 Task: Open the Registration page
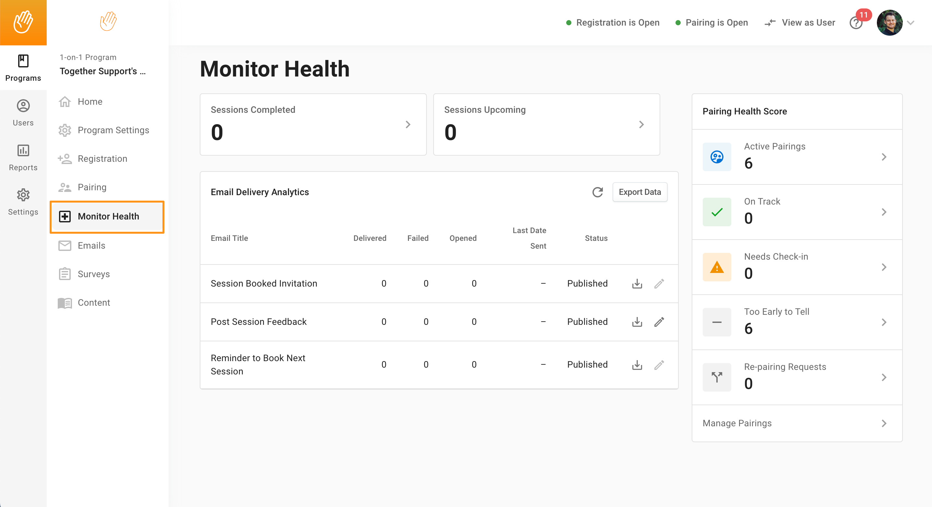click(108, 159)
